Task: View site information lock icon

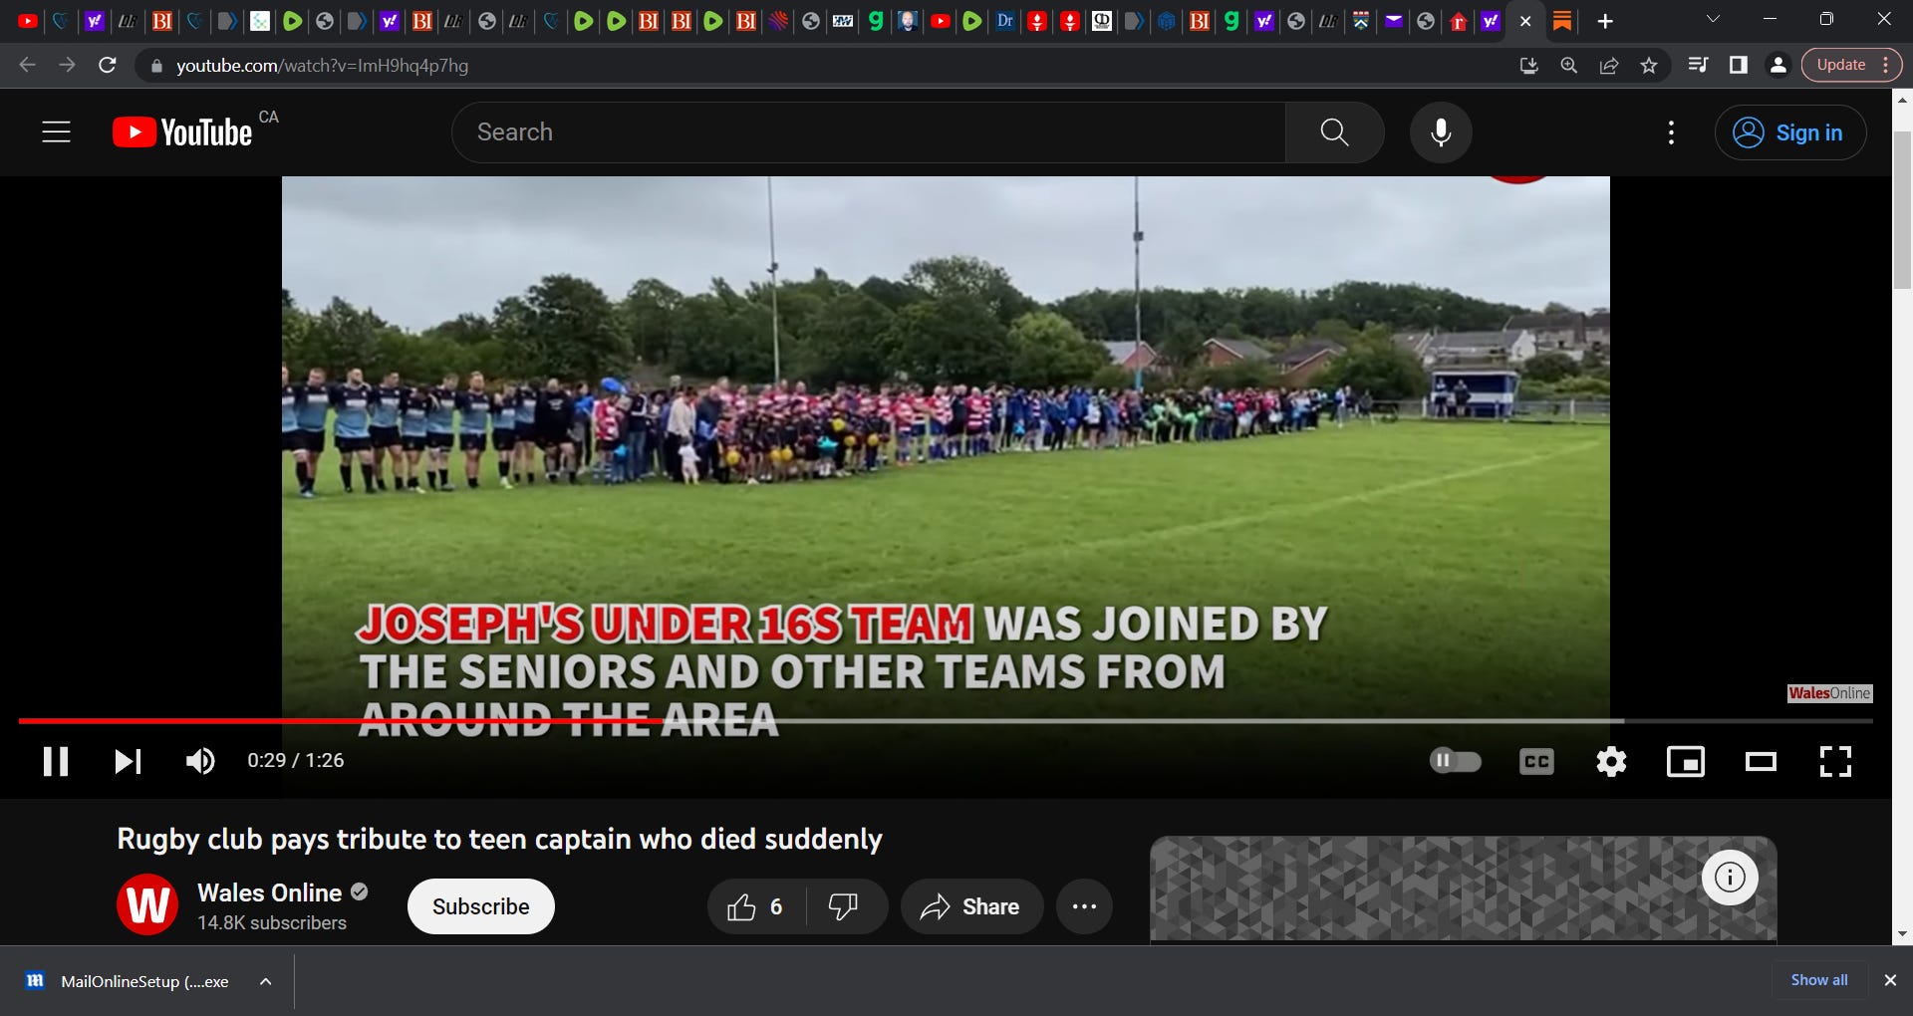Action: tap(156, 66)
